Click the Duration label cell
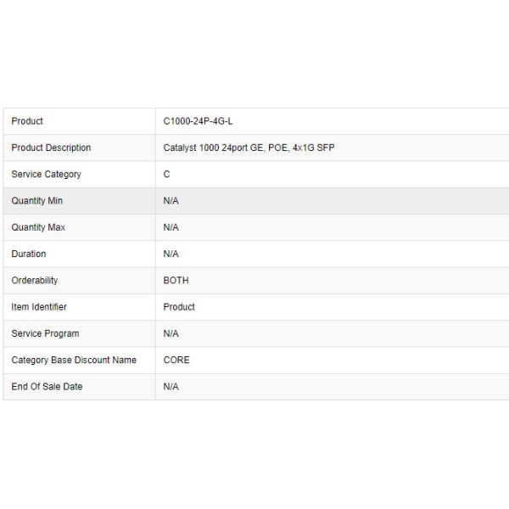Image resolution: width=509 pixels, height=509 pixels. point(29,254)
